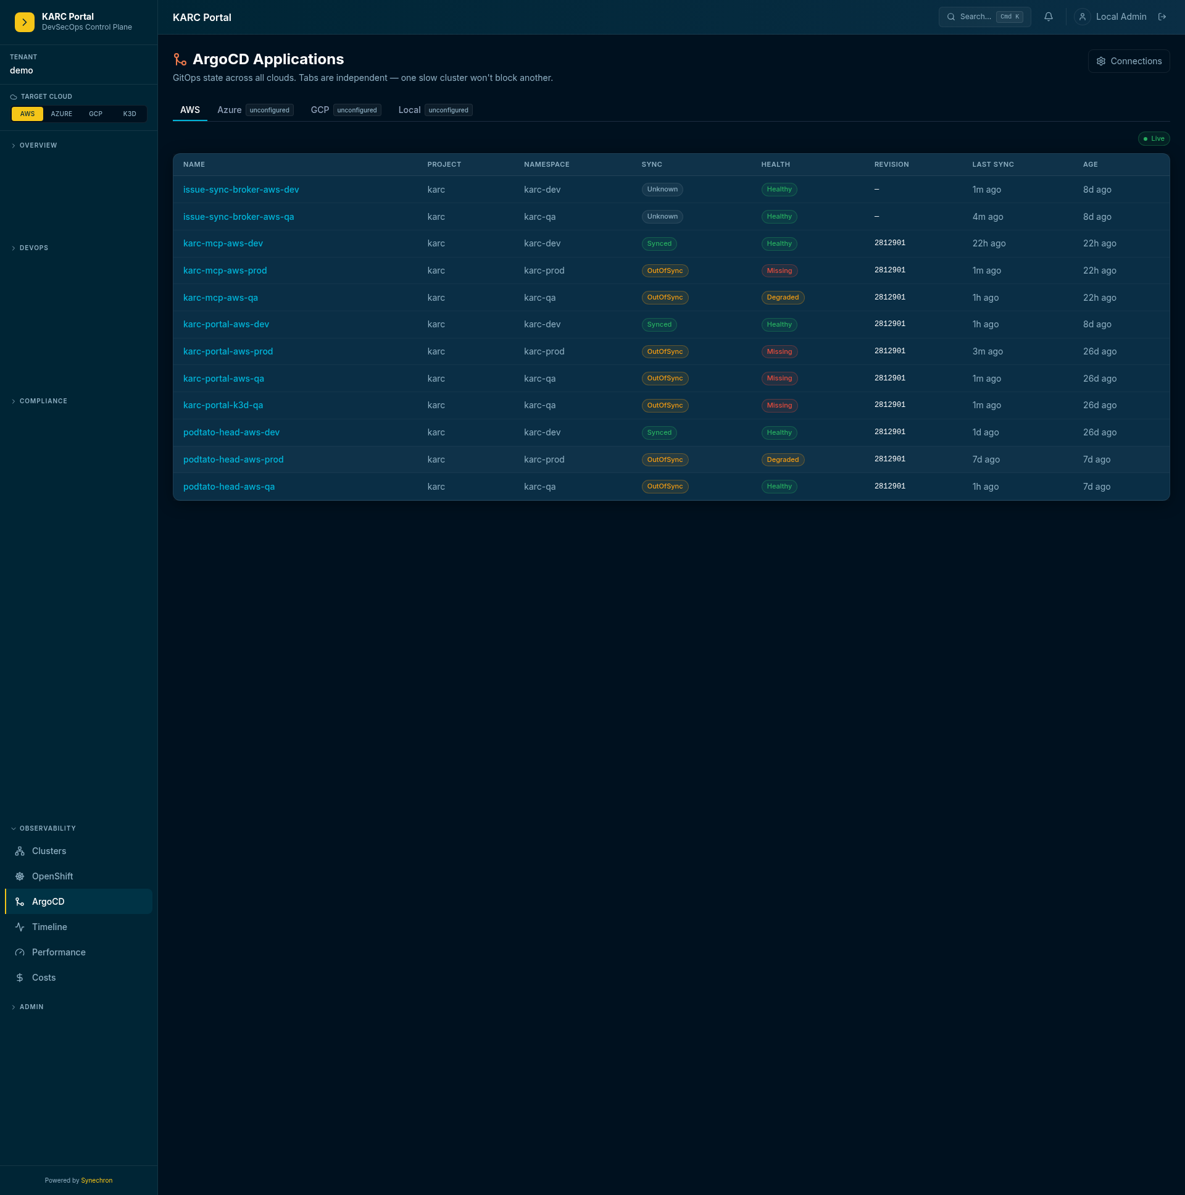This screenshot has width=1185, height=1195.
Task: Click the Timeline sidebar icon
Action: pyautogui.click(x=20, y=927)
